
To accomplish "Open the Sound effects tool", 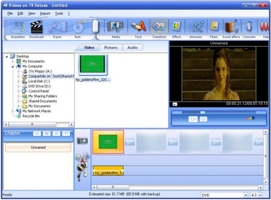I will pyautogui.click(x=231, y=29).
